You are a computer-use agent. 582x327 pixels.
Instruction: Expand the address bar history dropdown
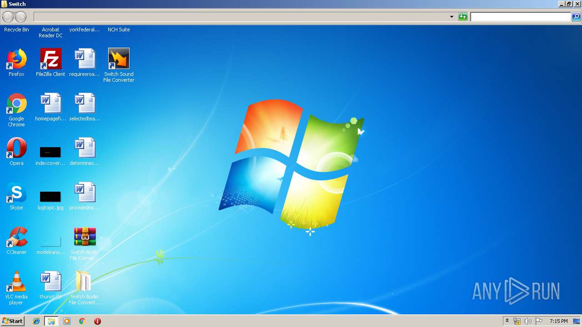coord(452,17)
